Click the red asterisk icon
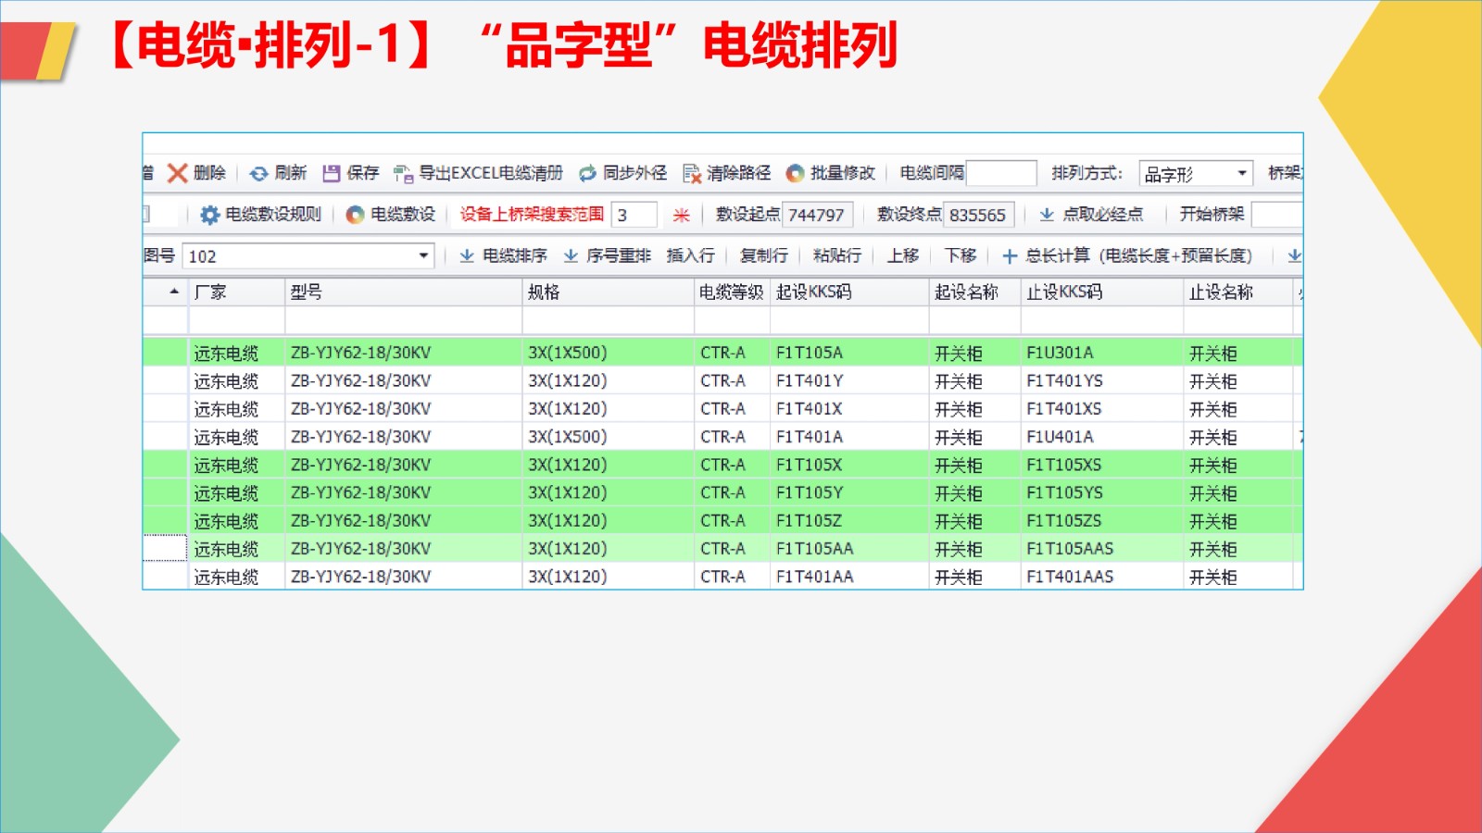 pos(681,215)
